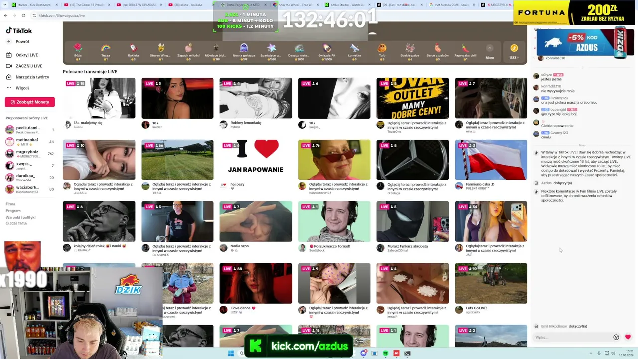Open the terminal icon in the taskbar
Image resolution: width=638 pixels, height=359 pixels.
pyautogui.click(x=407, y=354)
